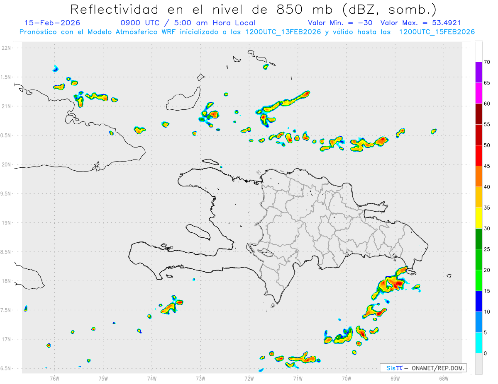This screenshot has width=498, height=384.
Task: Click the '22N' latitude label
Action: click(x=7, y=48)
